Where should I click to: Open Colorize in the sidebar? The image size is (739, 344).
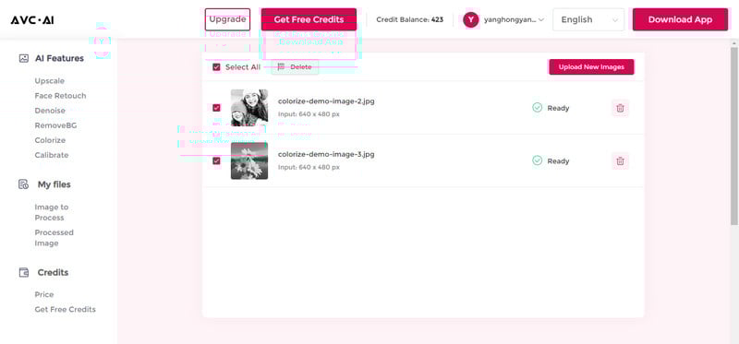(x=50, y=140)
